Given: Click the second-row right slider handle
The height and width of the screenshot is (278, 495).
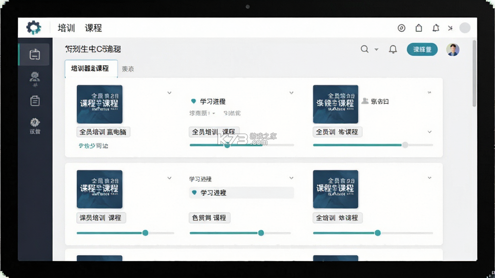Looking at the screenshot, I should [378, 233].
